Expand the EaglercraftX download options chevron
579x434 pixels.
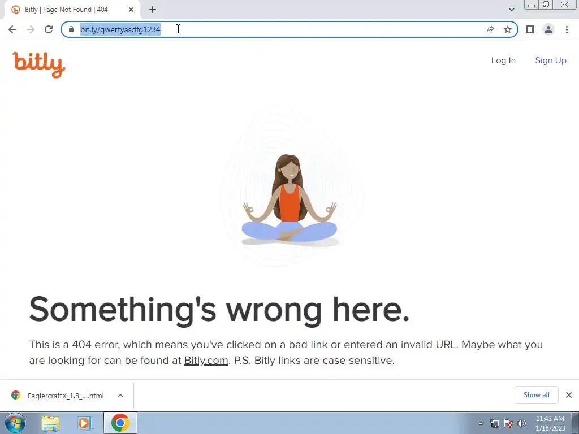tap(120, 396)
